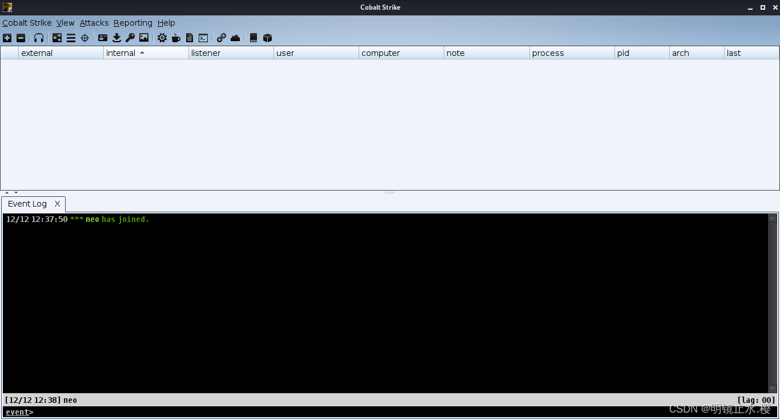
Task: Manage web server via the cloud icon
Action: 235,38
